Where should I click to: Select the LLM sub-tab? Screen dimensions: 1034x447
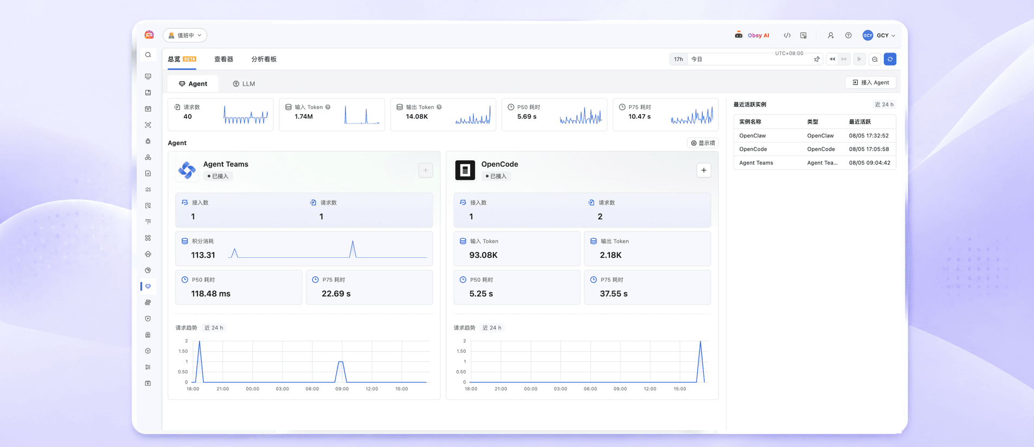(x=244, y=83)
